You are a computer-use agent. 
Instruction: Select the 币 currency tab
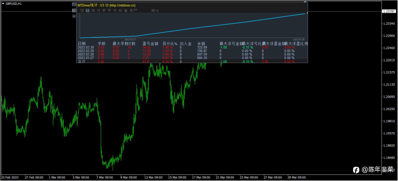115,11
